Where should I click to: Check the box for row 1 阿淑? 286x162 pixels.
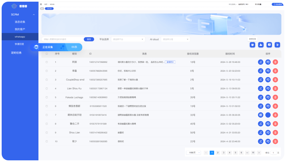tap(47, 62)
